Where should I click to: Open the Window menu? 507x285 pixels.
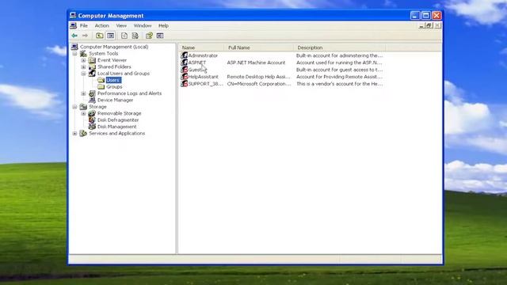point(143,25)
